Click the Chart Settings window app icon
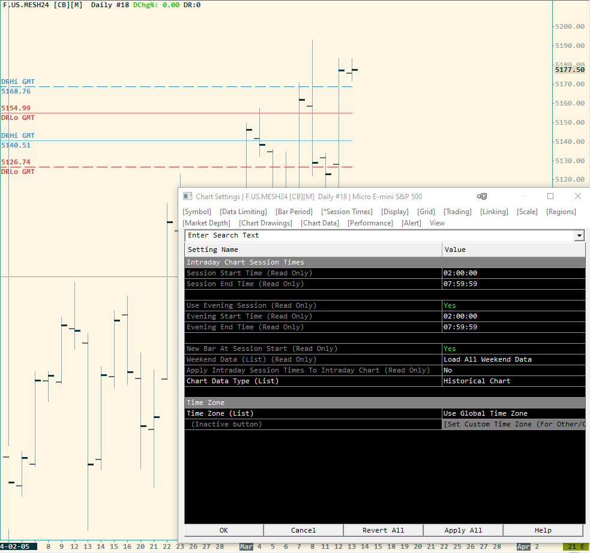Viewport: 590px width, 553px height. tap(187, 196)
